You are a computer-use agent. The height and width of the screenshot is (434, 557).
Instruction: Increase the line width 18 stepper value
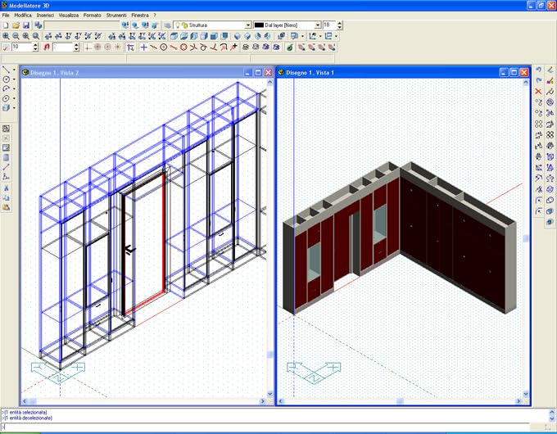pos(340,23)
